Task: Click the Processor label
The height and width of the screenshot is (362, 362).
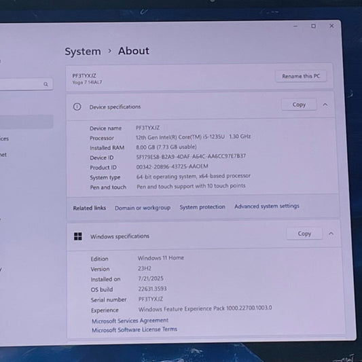Action: click(102, 138)
